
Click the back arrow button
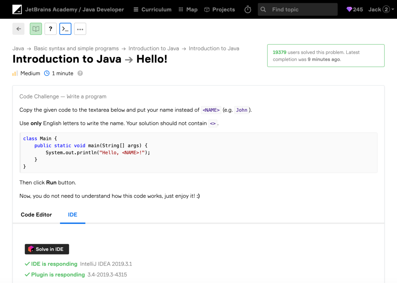tap(18, 28)
